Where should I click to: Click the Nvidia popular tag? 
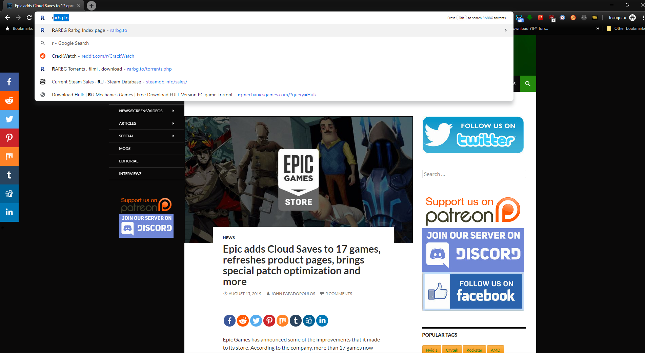click(x=431, y=350)
